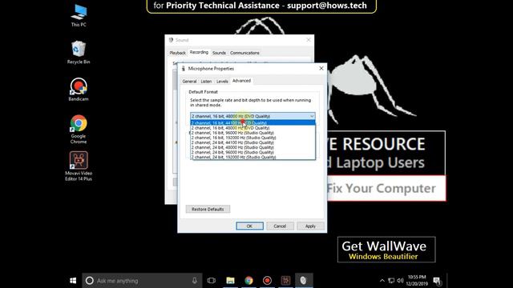513x288 pixels.
Task: Click the Get WallWave Windows Beautifier banner
Action: [386, 250]
